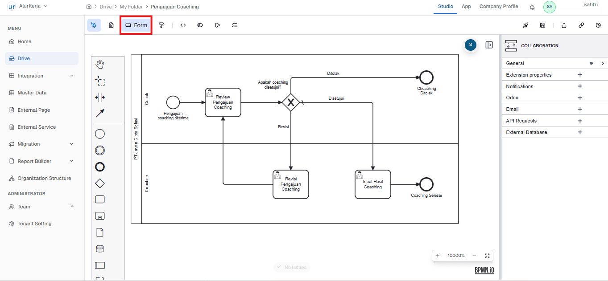This screenshot has height=281, width=608.
Task: Add an Email extension with the plus toggle
Action: [579, 109]
